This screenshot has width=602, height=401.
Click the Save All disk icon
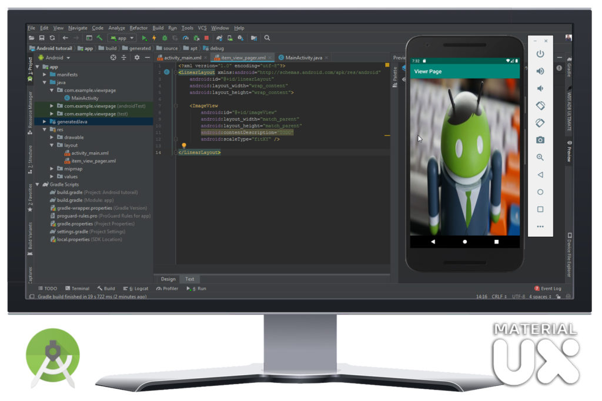coord(42,38)
